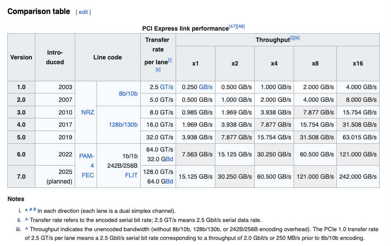391x246 pixels.
Task: Follow the GT/s link in version 1.0 row
Action: (x=166, y=87)
